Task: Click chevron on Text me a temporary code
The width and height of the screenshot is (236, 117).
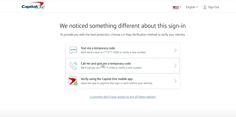Action: (x=175, y=50)
